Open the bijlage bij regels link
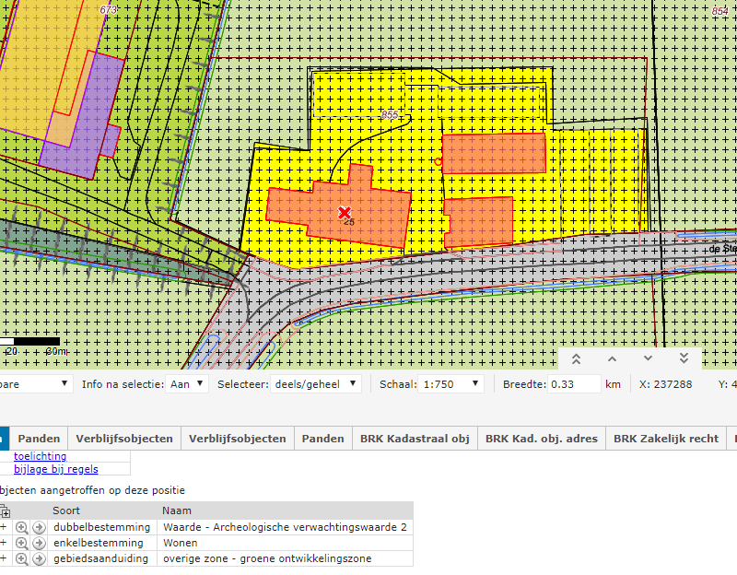Viewport: 737px width, 575px height. [x=56, y=469]
